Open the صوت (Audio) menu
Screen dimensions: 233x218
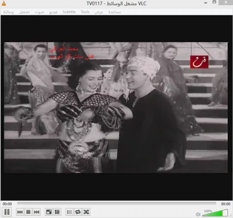(x=39, y=12)
